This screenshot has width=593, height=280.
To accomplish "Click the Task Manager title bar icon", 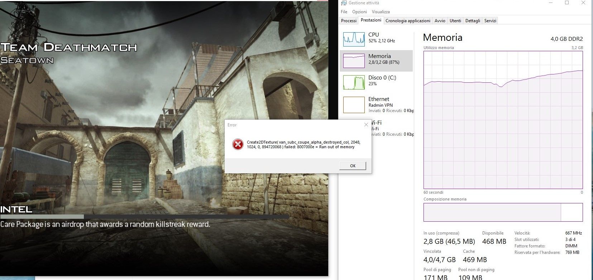I will [344, 3].
